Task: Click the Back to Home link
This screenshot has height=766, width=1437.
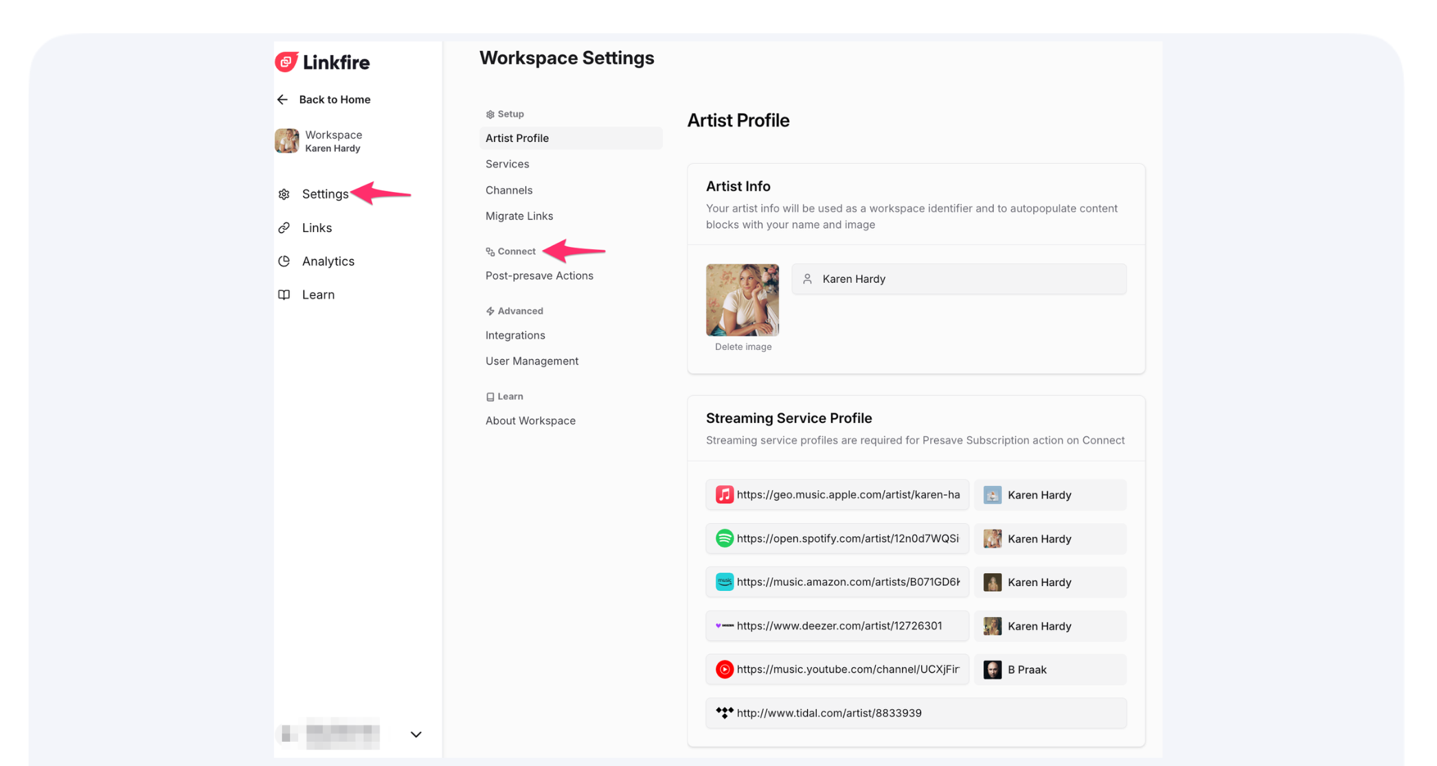Action: 335,100
